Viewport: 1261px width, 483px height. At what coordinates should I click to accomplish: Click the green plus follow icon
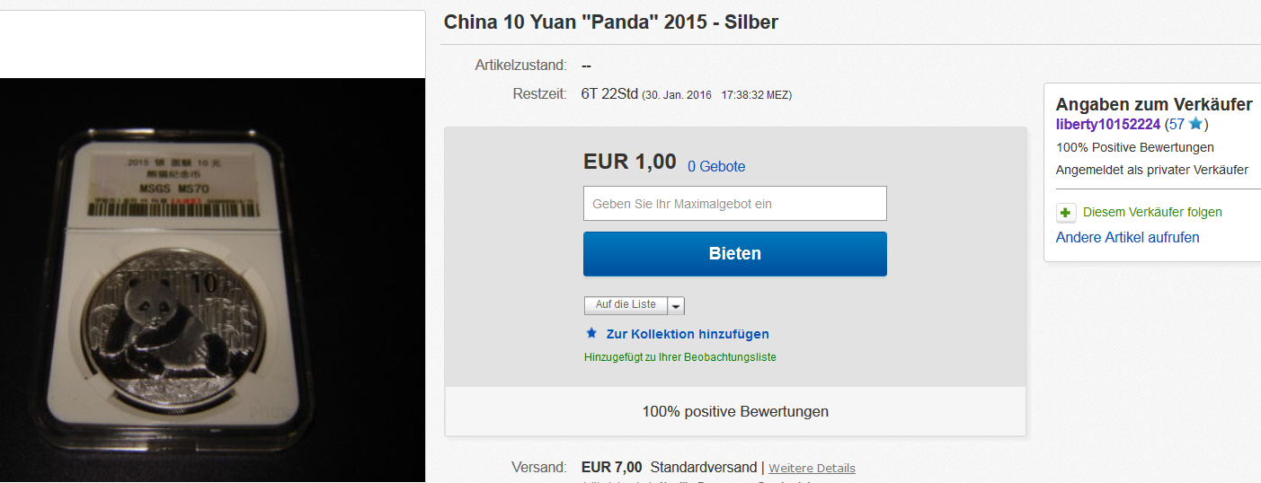click(x=1066, y=213)
